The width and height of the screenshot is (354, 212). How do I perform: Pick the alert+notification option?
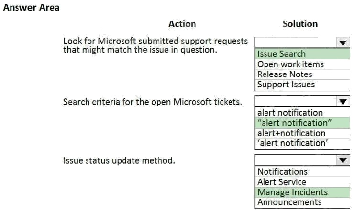[x=291, y=133]
